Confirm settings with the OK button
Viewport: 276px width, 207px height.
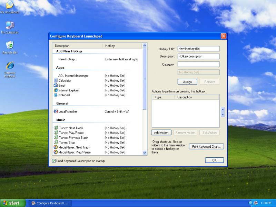point(214,160)
